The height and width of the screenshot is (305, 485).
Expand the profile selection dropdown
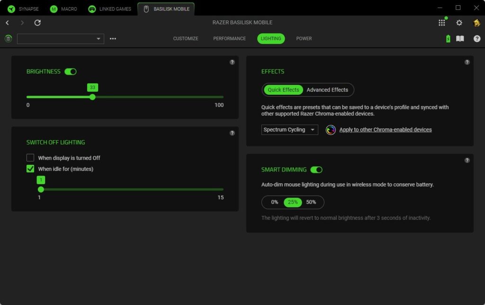61,39
